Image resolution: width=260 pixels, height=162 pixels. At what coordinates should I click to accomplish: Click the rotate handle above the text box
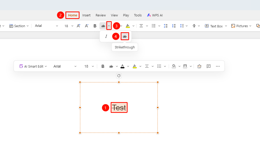[x=119, y=76]
